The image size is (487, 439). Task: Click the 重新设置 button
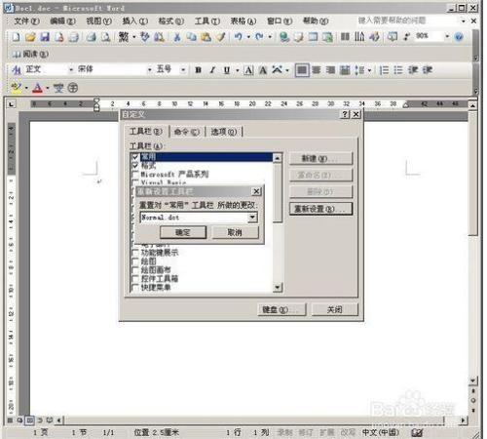(x=320, y=209)
